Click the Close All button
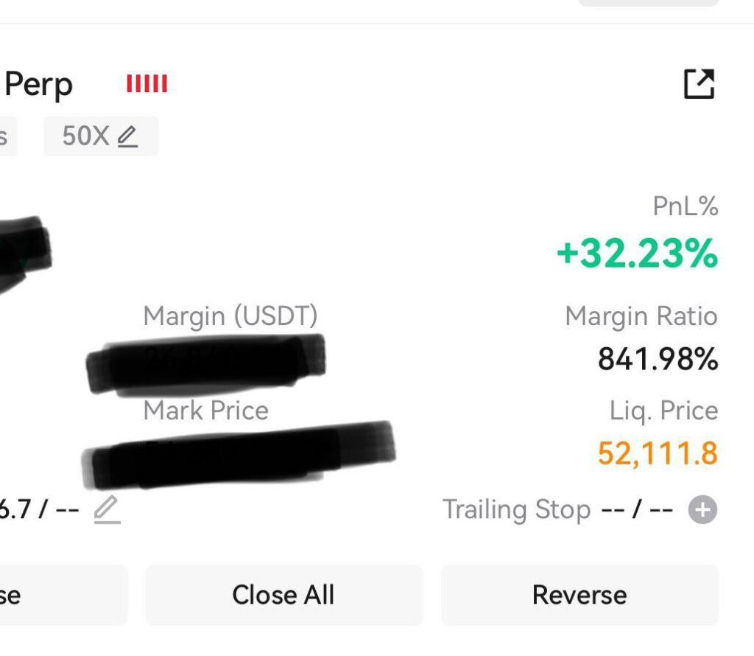 (284, 595)
